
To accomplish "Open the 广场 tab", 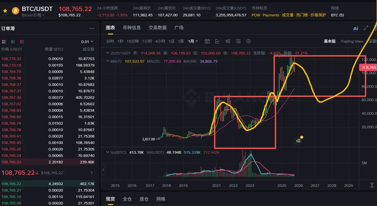I will click(x=179, y=28).
